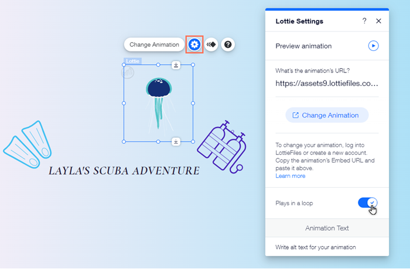Image resolution: width=410 pixels, height=269 pixels.
Task: Click the Lottie element label tag
Action: coord(132,61)
